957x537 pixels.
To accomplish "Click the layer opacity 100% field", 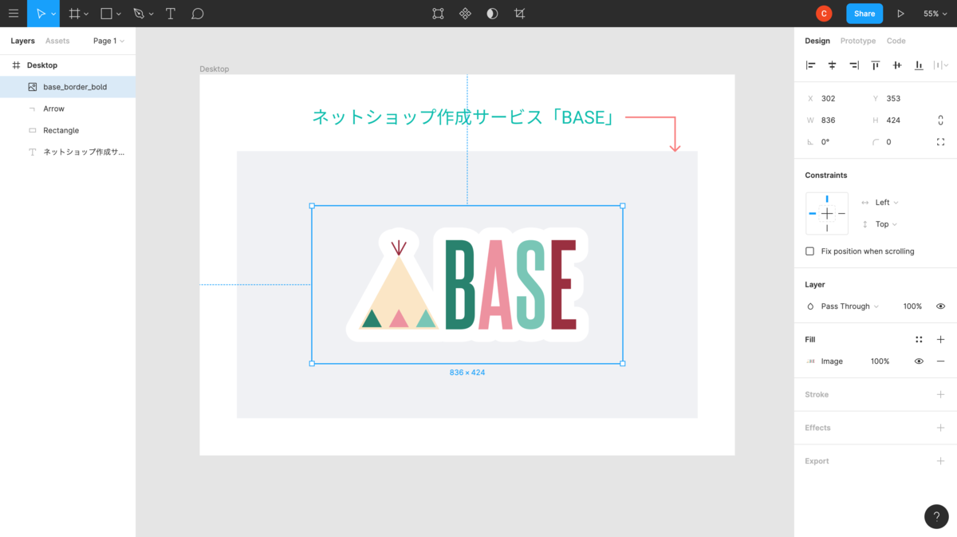I will [912, 306].
